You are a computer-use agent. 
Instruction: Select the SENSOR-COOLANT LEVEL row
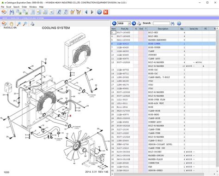click(x=164, y=144)
